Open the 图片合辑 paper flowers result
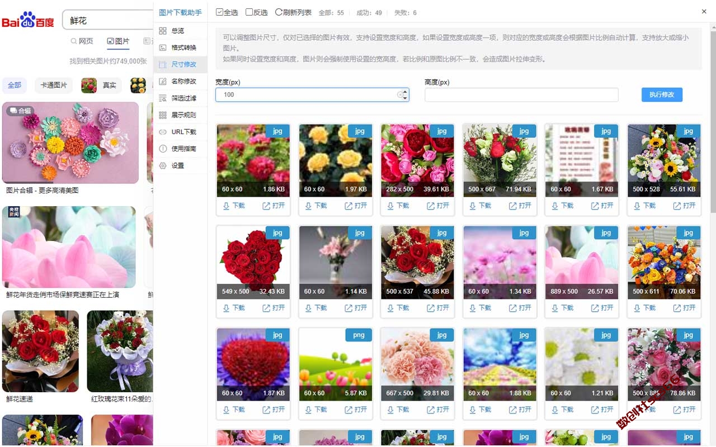 pyautogui.click(x=70, y=142)
